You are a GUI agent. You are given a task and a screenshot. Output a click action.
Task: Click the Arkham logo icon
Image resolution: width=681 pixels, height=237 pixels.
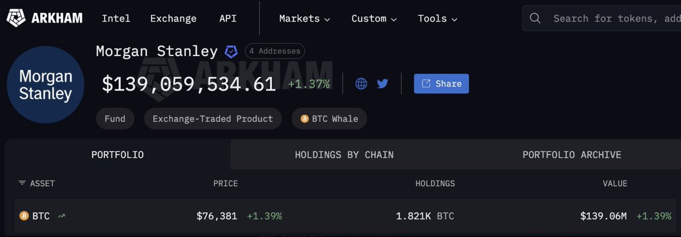coord(15,18)
